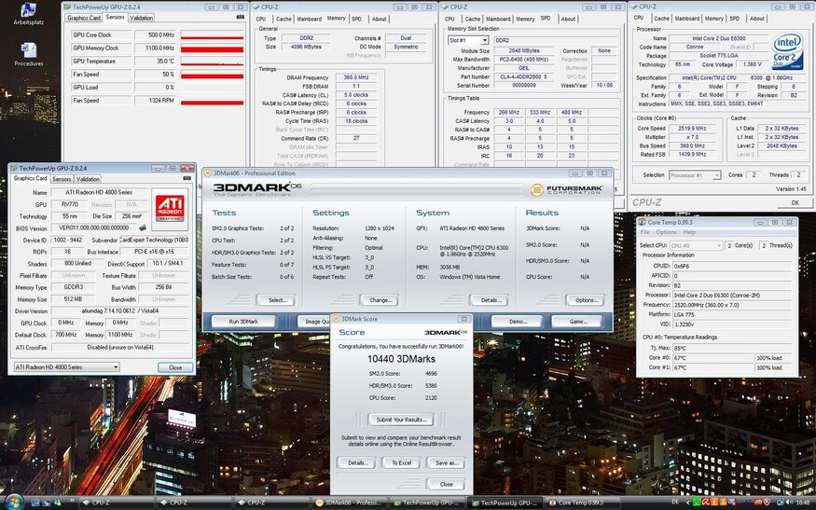Open Validation tab in GPU-Z Graphics Card window
Viewport: 816px width, 510px height.
point(88,179)
